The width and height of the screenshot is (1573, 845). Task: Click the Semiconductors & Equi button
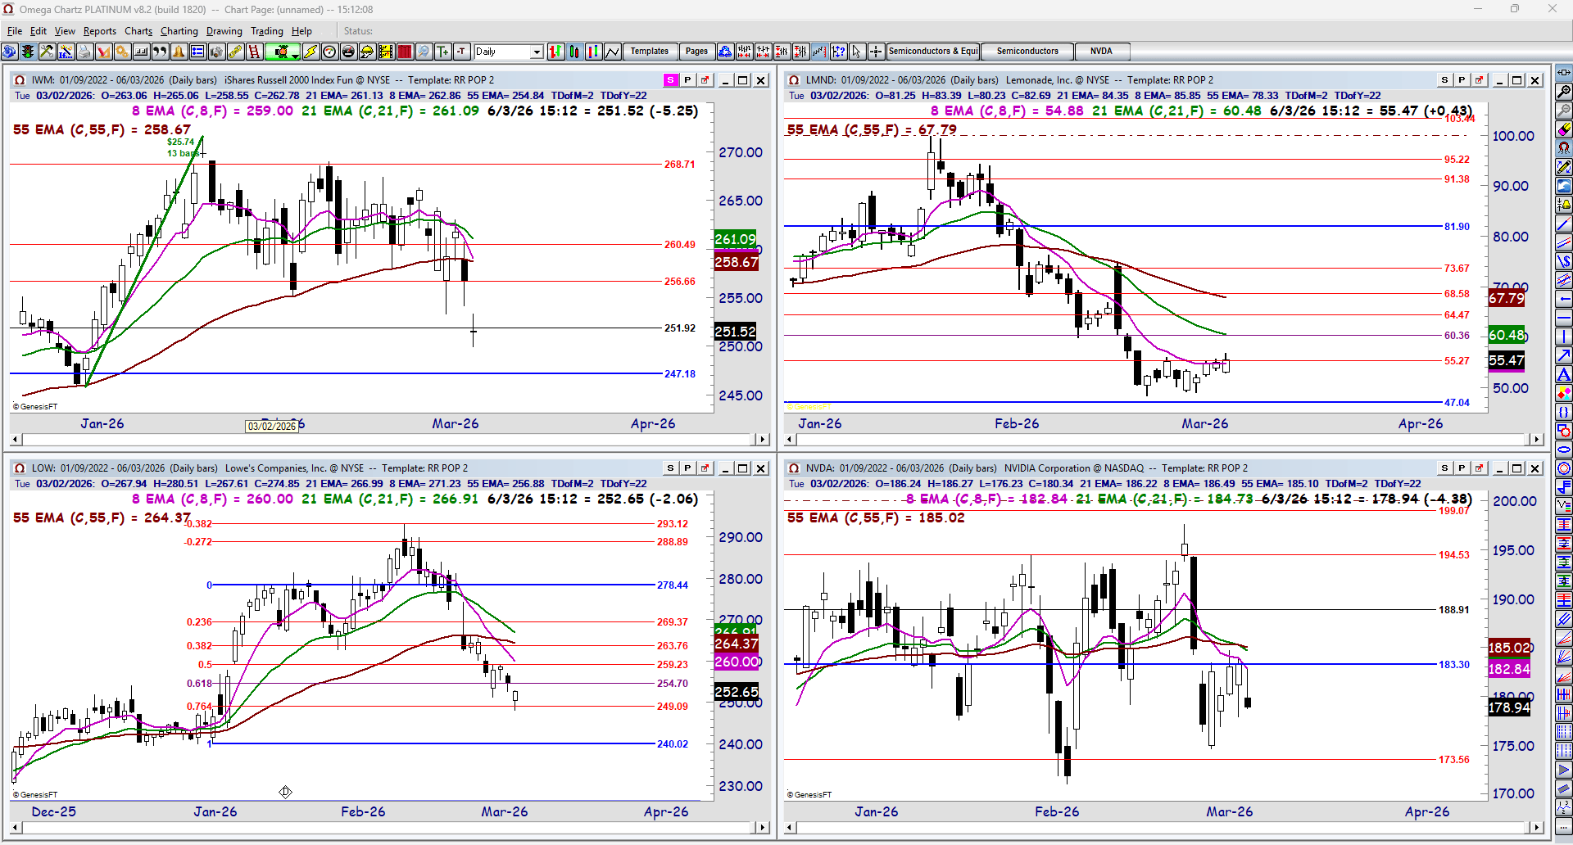933,52
